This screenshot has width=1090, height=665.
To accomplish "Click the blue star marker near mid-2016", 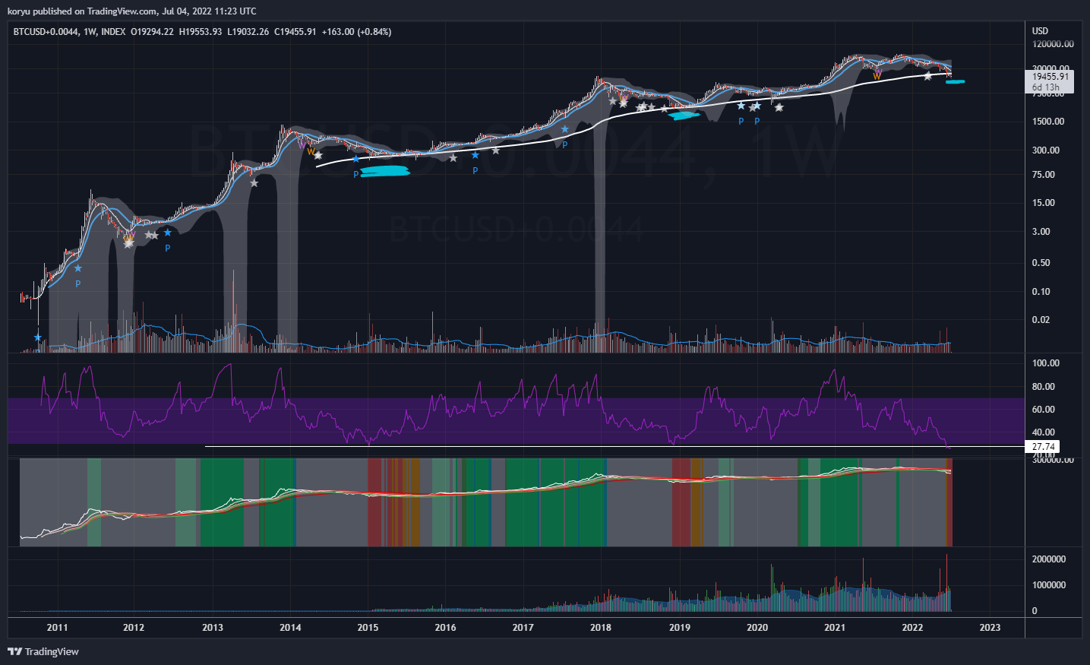I will [x=475, y=155].
